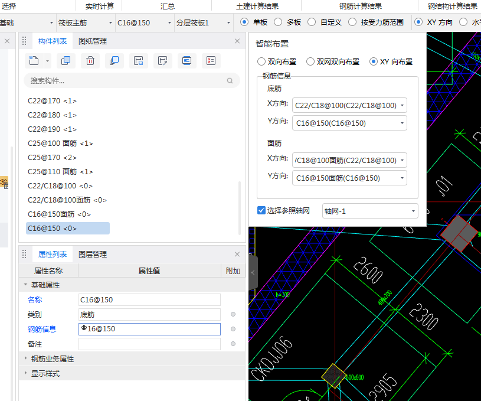Click the inter-layer copy stacked icon
The width and height of the screenshot is (481, 401).
coord(114,60)
